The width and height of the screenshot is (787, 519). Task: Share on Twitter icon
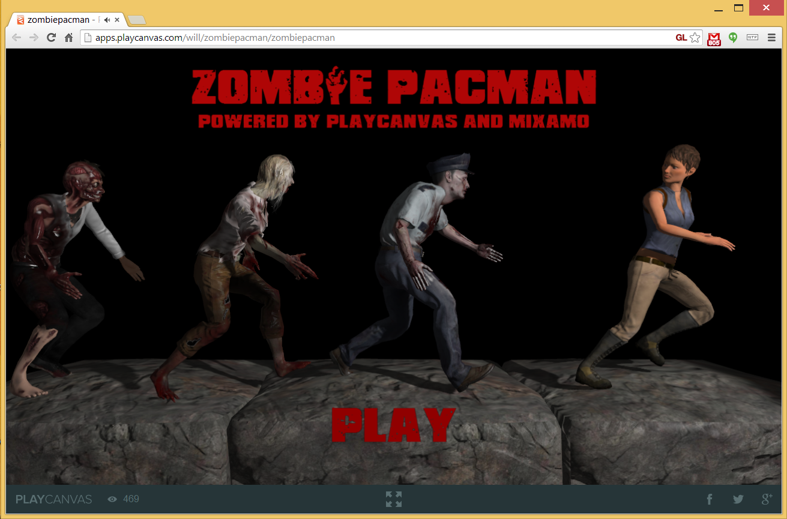[x=738, y=499]
